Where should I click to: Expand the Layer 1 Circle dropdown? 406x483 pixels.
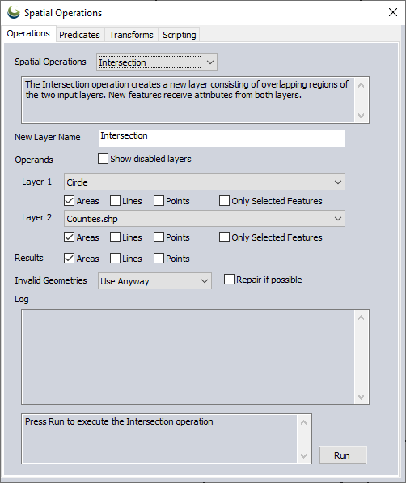(205, 182)
